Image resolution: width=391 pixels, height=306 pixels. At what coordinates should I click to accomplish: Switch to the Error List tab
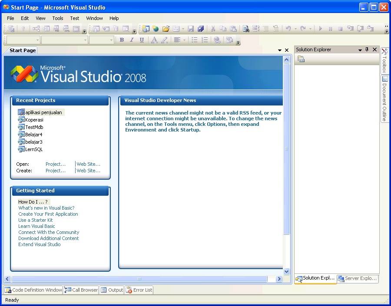click(x=139, y=290)
